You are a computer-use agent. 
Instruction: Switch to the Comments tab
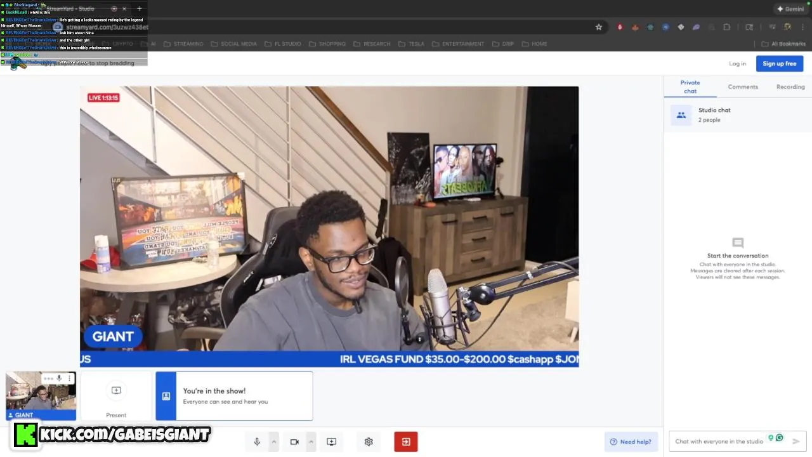(743, 87)
